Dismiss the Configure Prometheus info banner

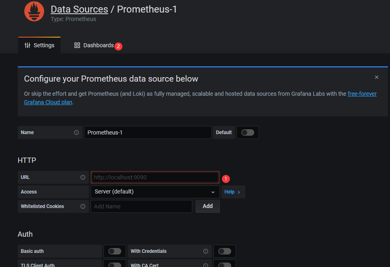point(377,77)
